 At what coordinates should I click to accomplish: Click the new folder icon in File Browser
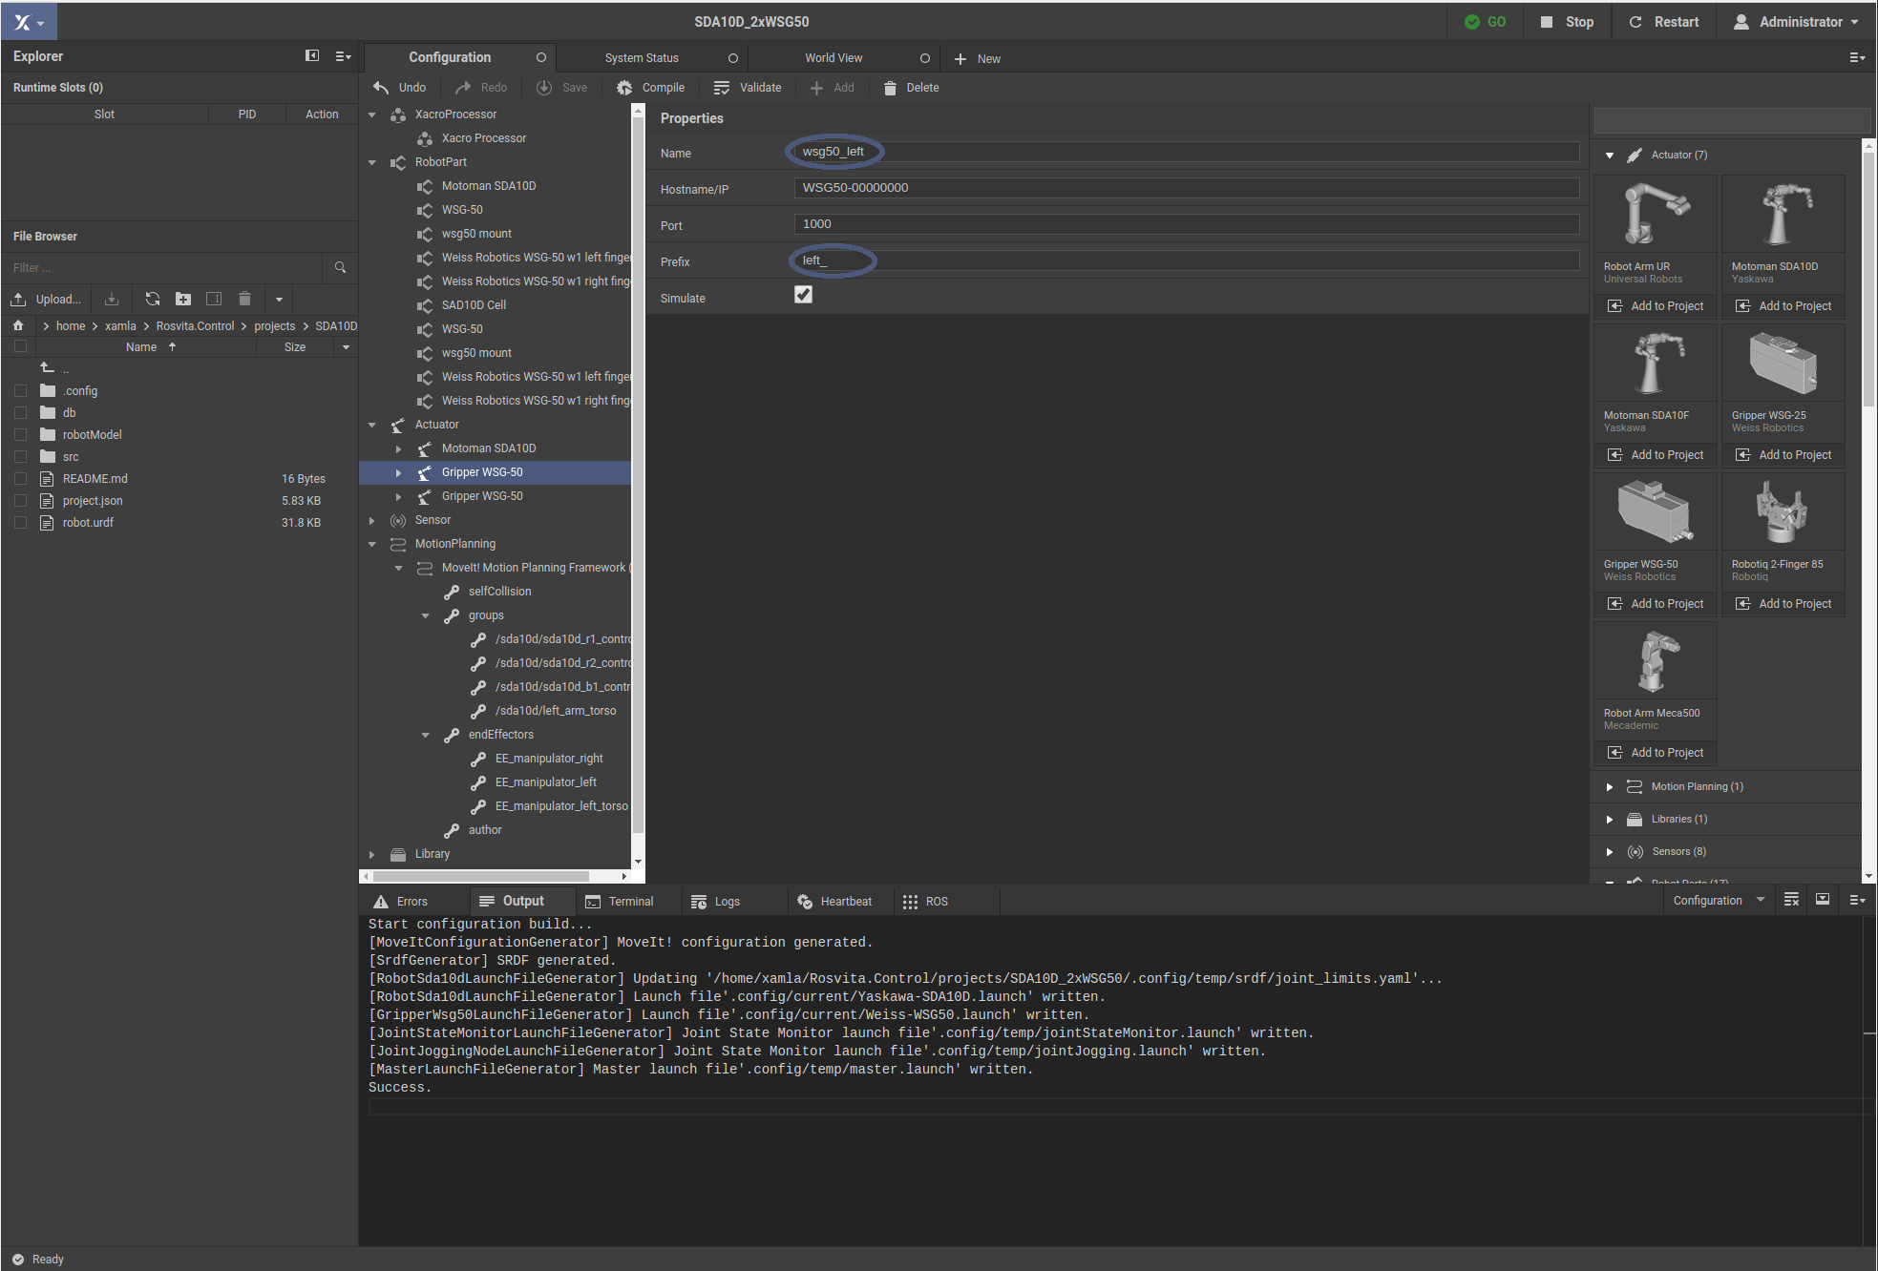(x=183, y=300)
